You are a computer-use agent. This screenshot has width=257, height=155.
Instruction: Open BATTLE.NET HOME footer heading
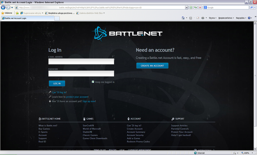[x=50, y=119]
